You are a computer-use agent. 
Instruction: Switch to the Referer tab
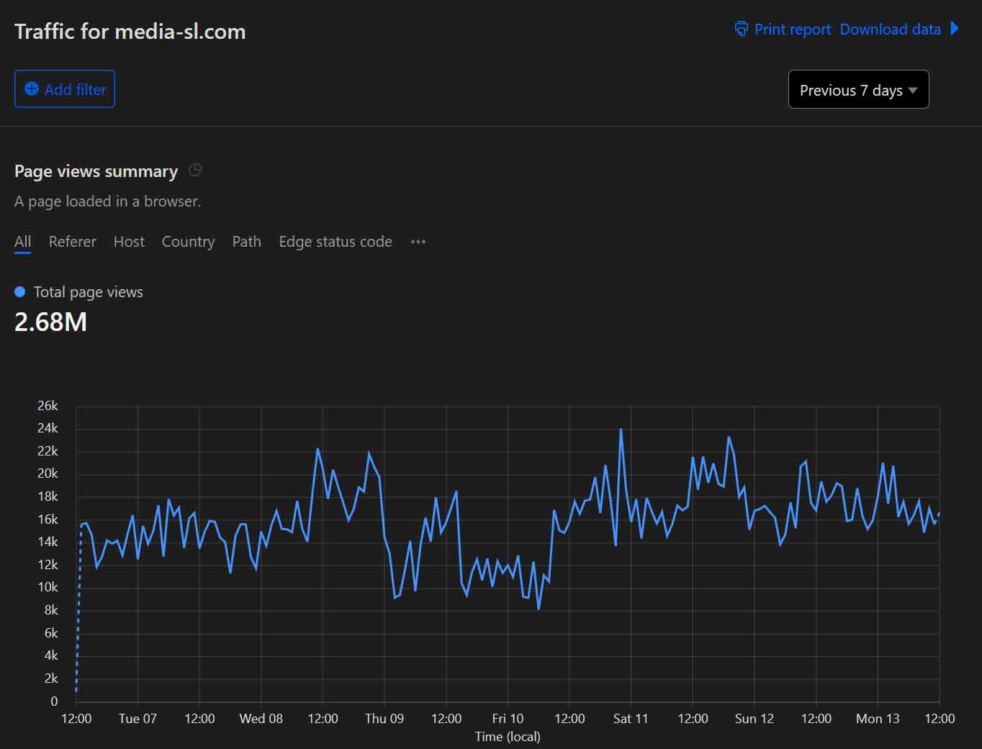click(72, 242)
